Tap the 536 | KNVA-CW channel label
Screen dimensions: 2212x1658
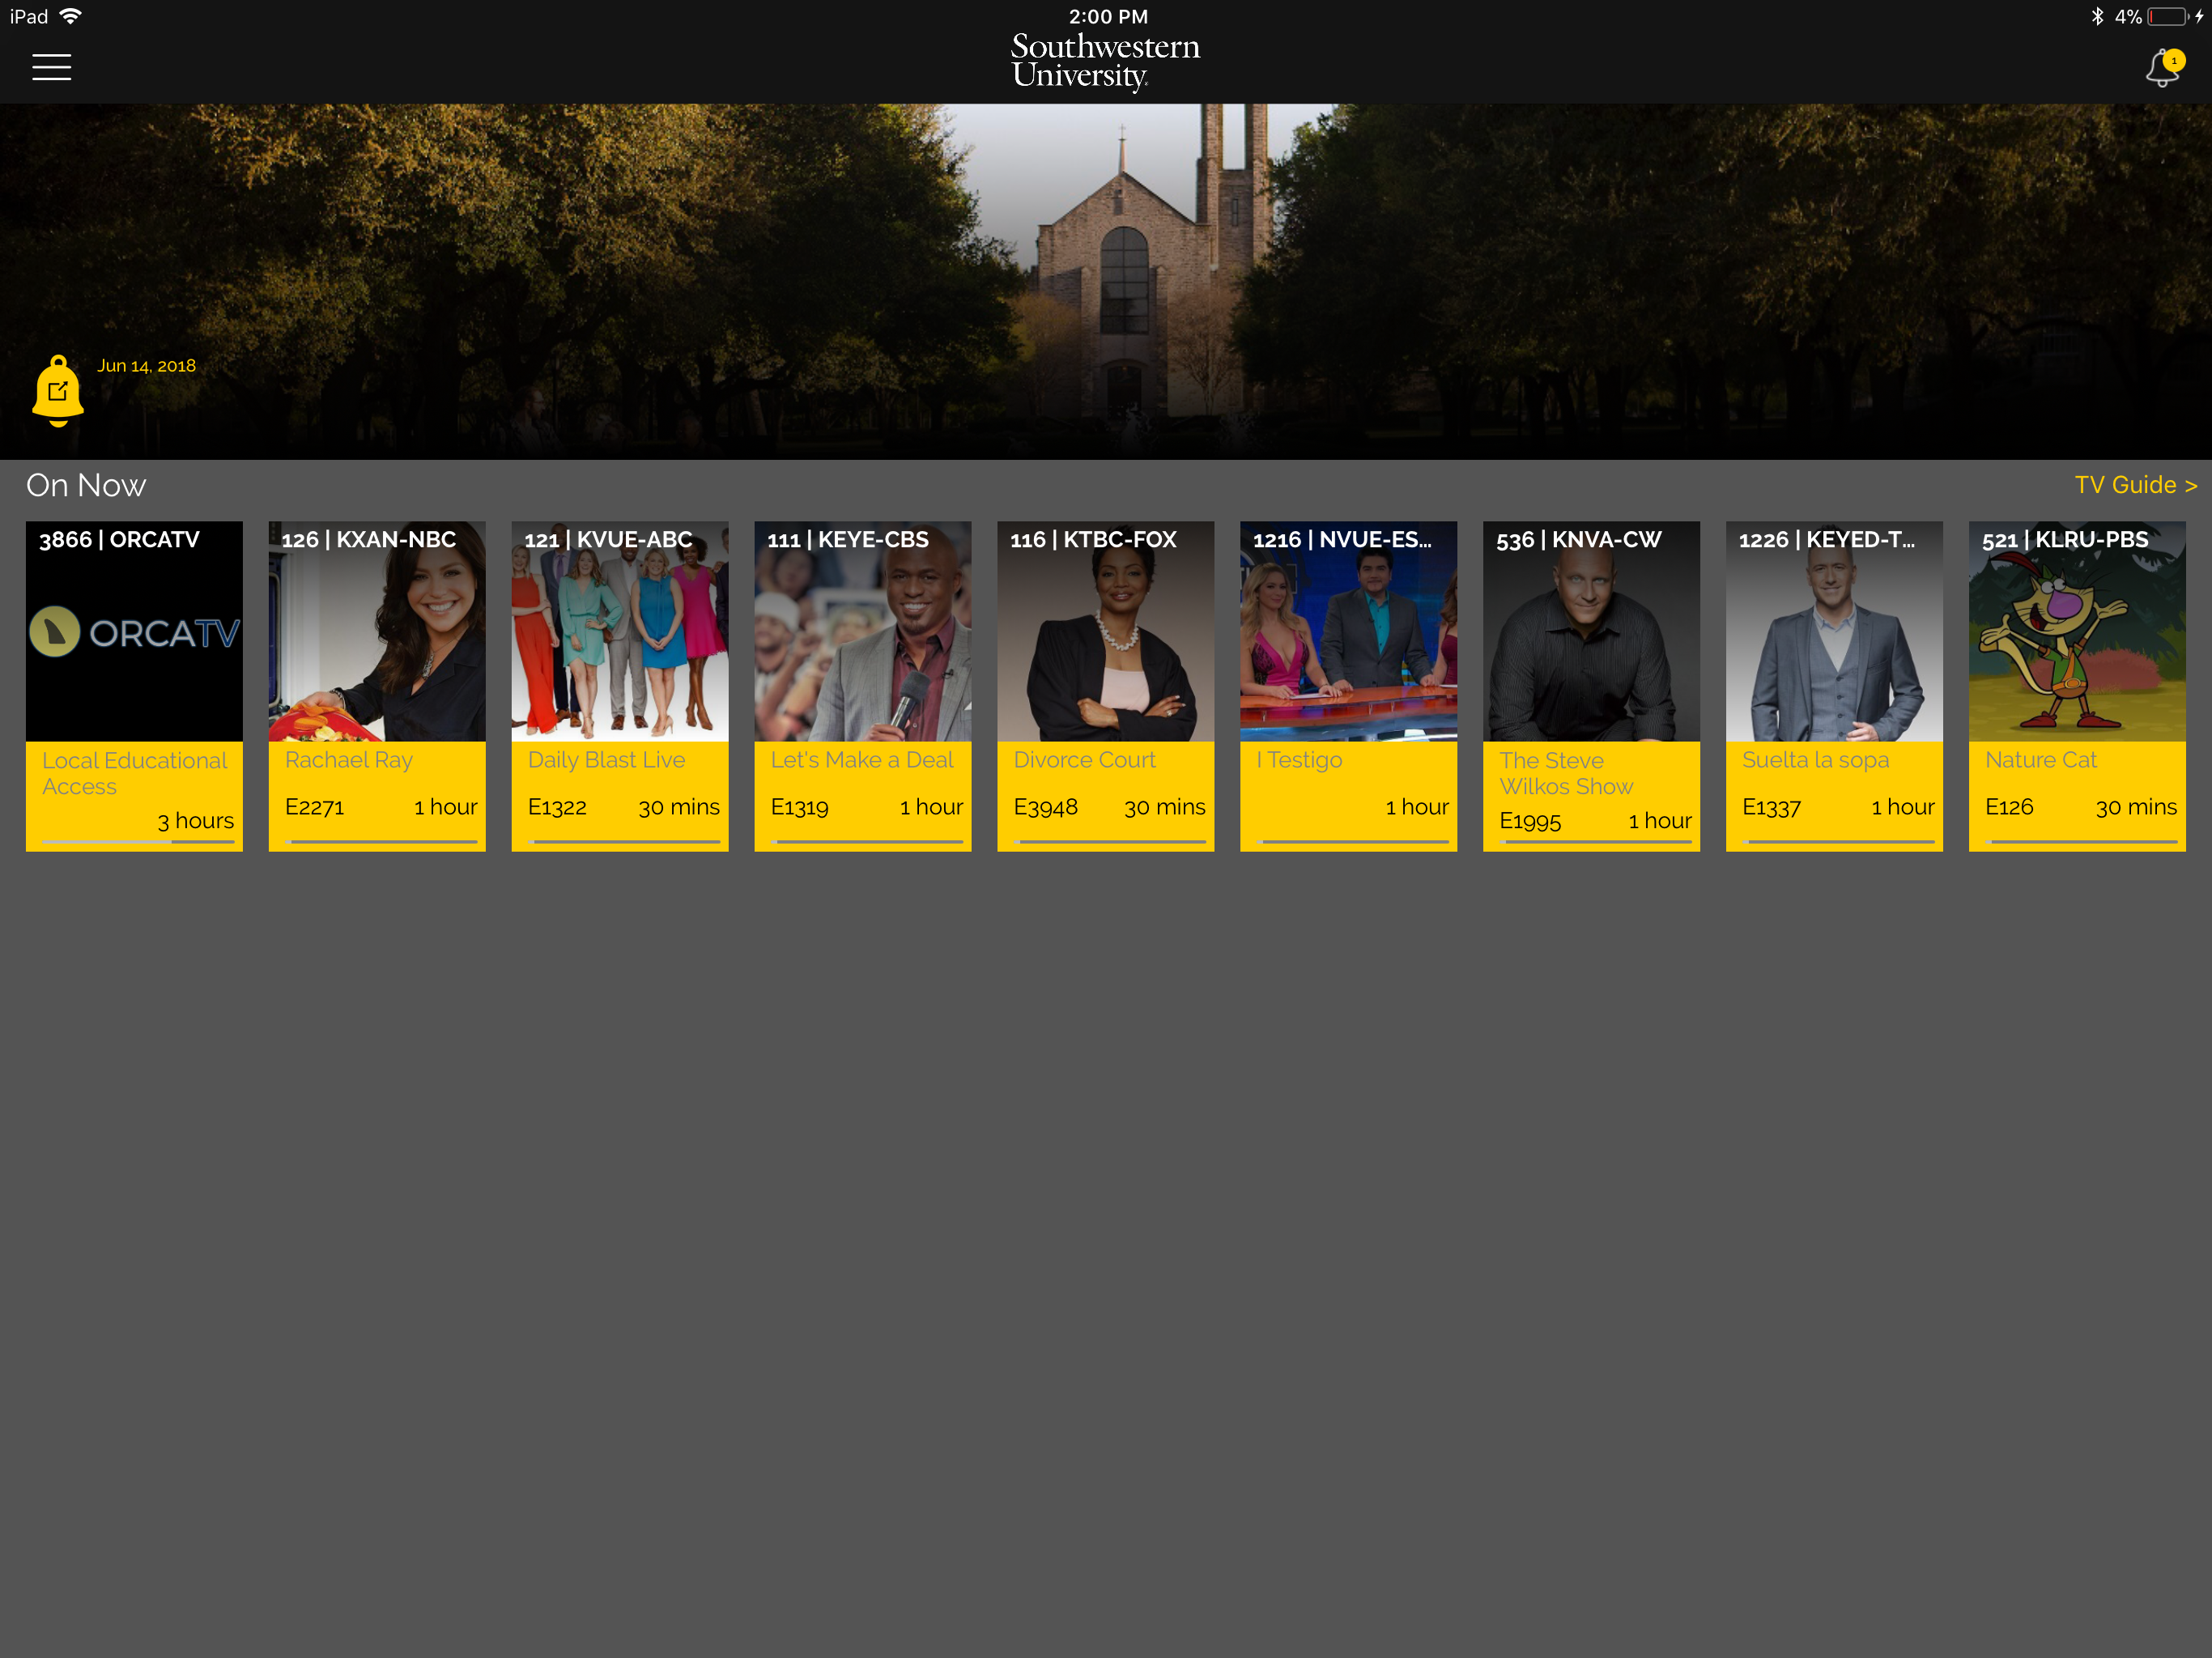click(1579, 540)
